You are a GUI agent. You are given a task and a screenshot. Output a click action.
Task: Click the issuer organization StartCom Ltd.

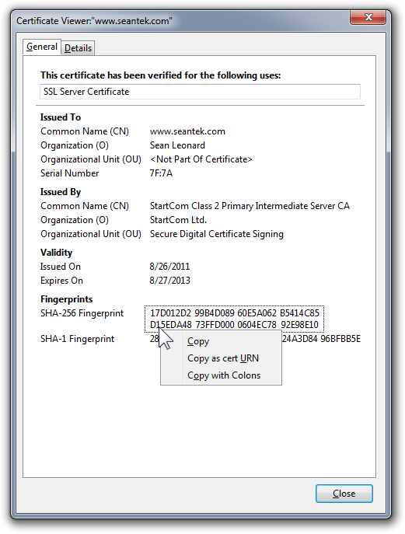178,220
